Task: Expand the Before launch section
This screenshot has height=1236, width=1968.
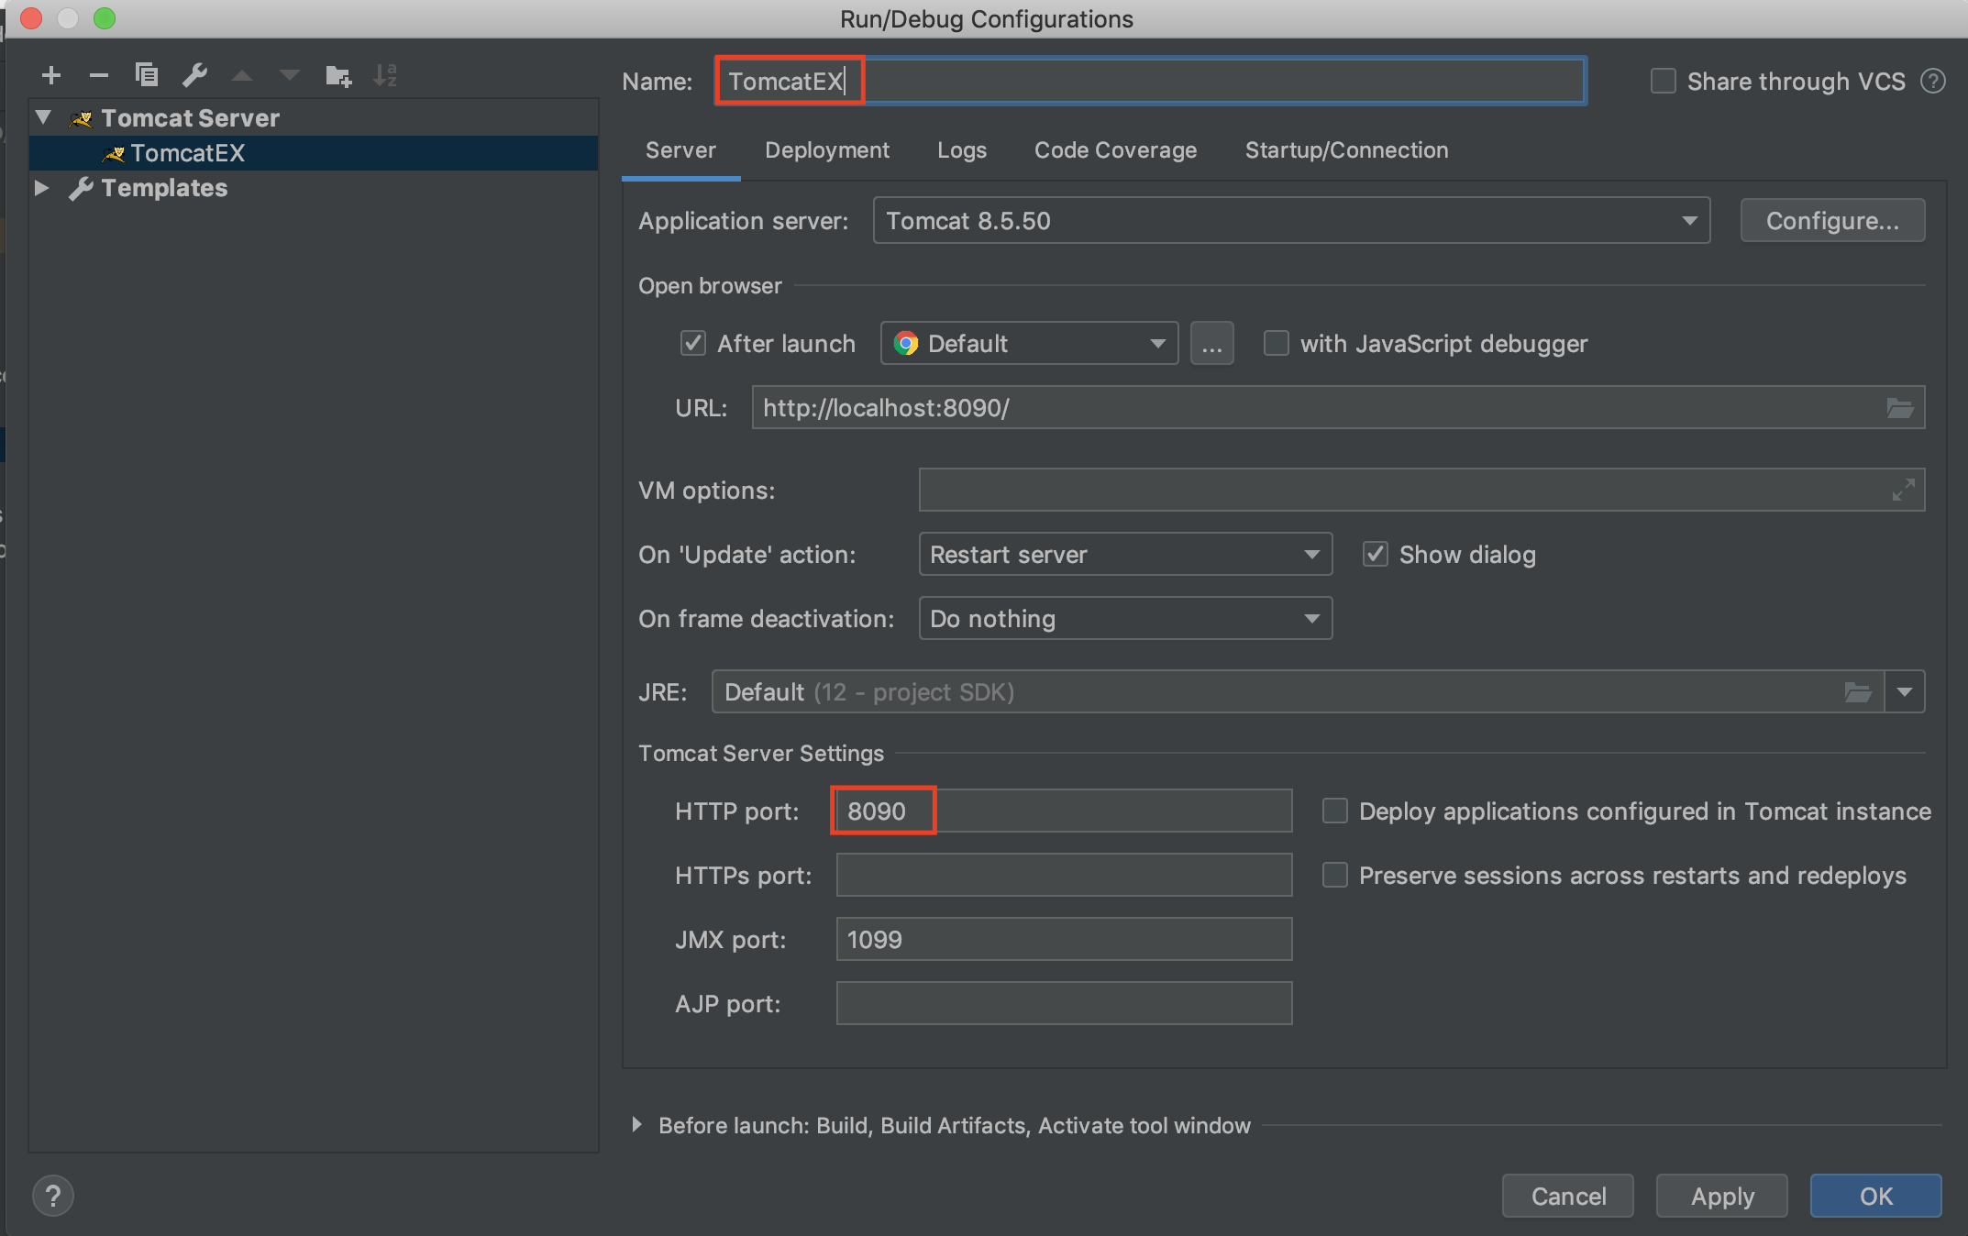Action: point(636,1125)
